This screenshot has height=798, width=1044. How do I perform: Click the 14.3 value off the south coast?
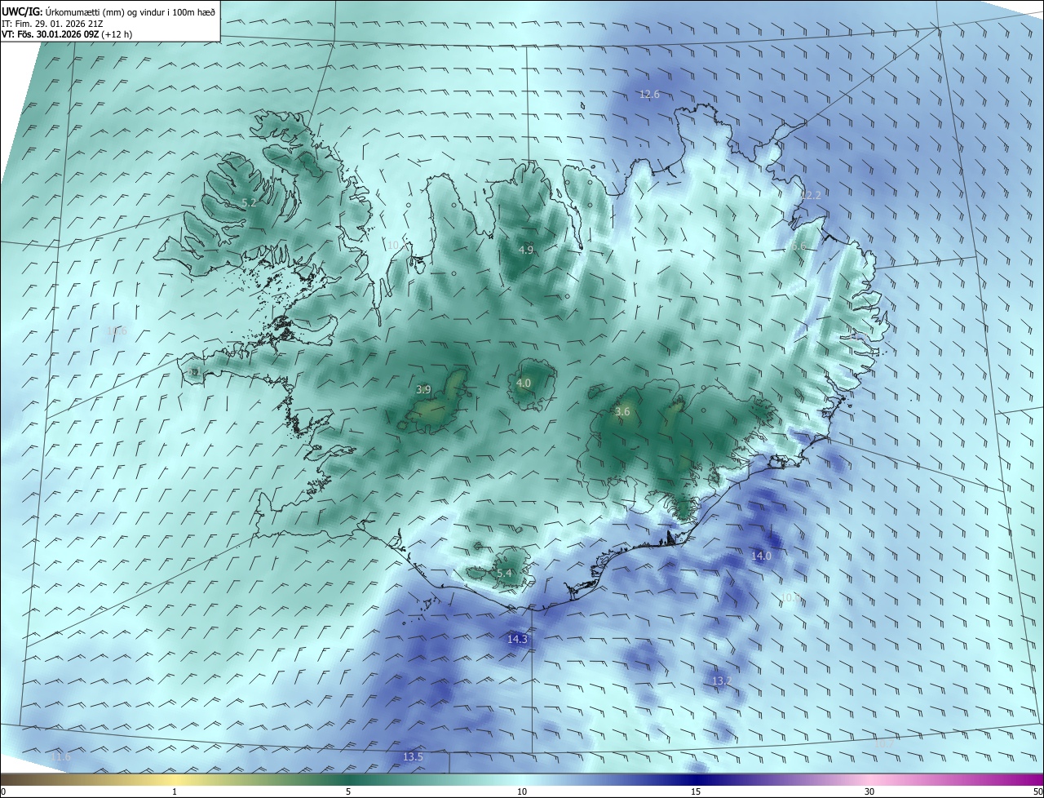(517, 639)
